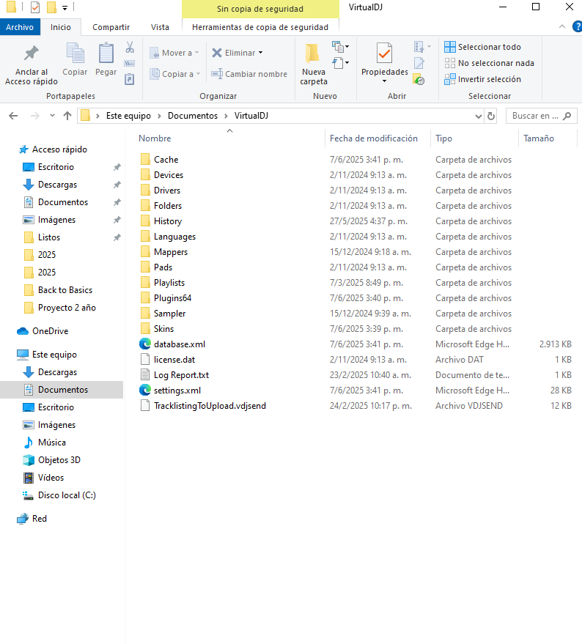Select the Red network icon
Image resolution: width=582 pixels, height=644 pixels.
[x=23, y=519]
